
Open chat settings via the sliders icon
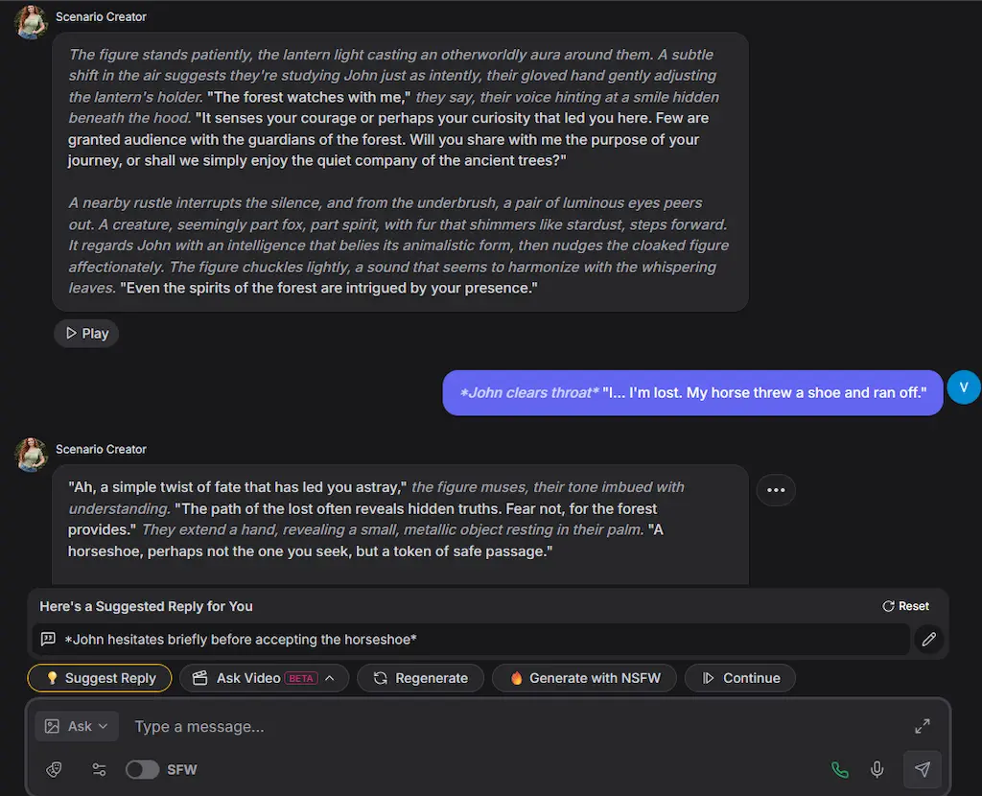[99, 769]
